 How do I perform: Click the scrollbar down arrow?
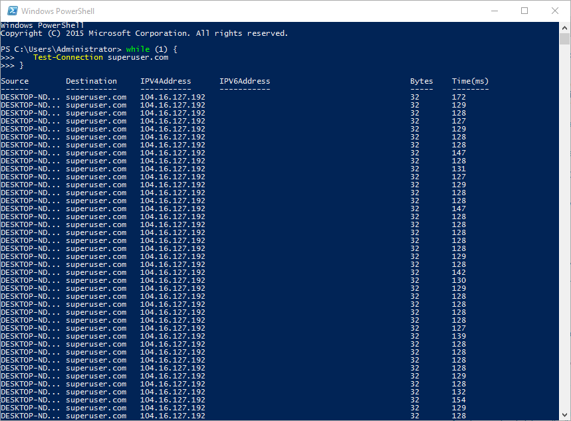coord(565,415)
